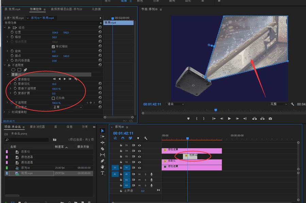Enable the 已反转 inverted mask checkbox
306x203 pixels.
53,98
